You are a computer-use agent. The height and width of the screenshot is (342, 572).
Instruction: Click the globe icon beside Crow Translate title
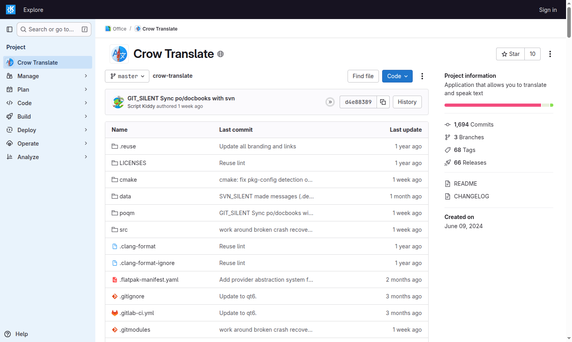pyautogui.click(x=220, y=54)
